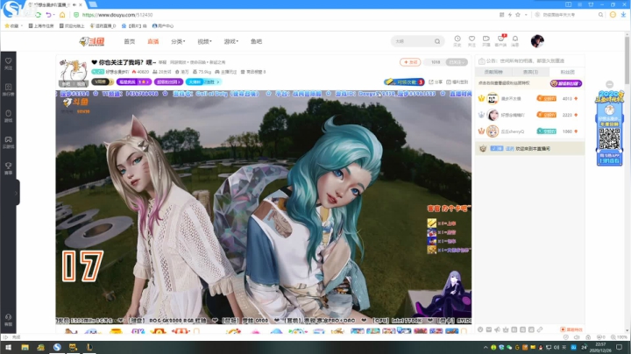The width and height of the screenshot is (631, 354).
Task: Click the 关注 heart icon in left sidebar
Action: point(8,63)
